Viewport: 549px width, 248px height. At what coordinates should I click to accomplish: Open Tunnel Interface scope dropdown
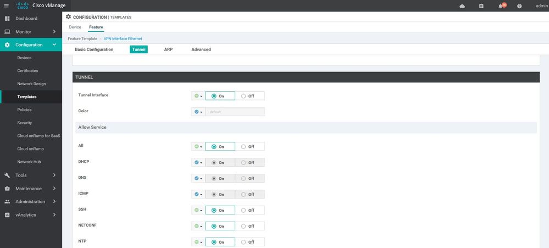coord(198,96)
